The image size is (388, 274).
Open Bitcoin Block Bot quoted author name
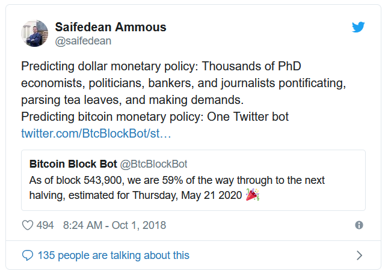point(73,164)
